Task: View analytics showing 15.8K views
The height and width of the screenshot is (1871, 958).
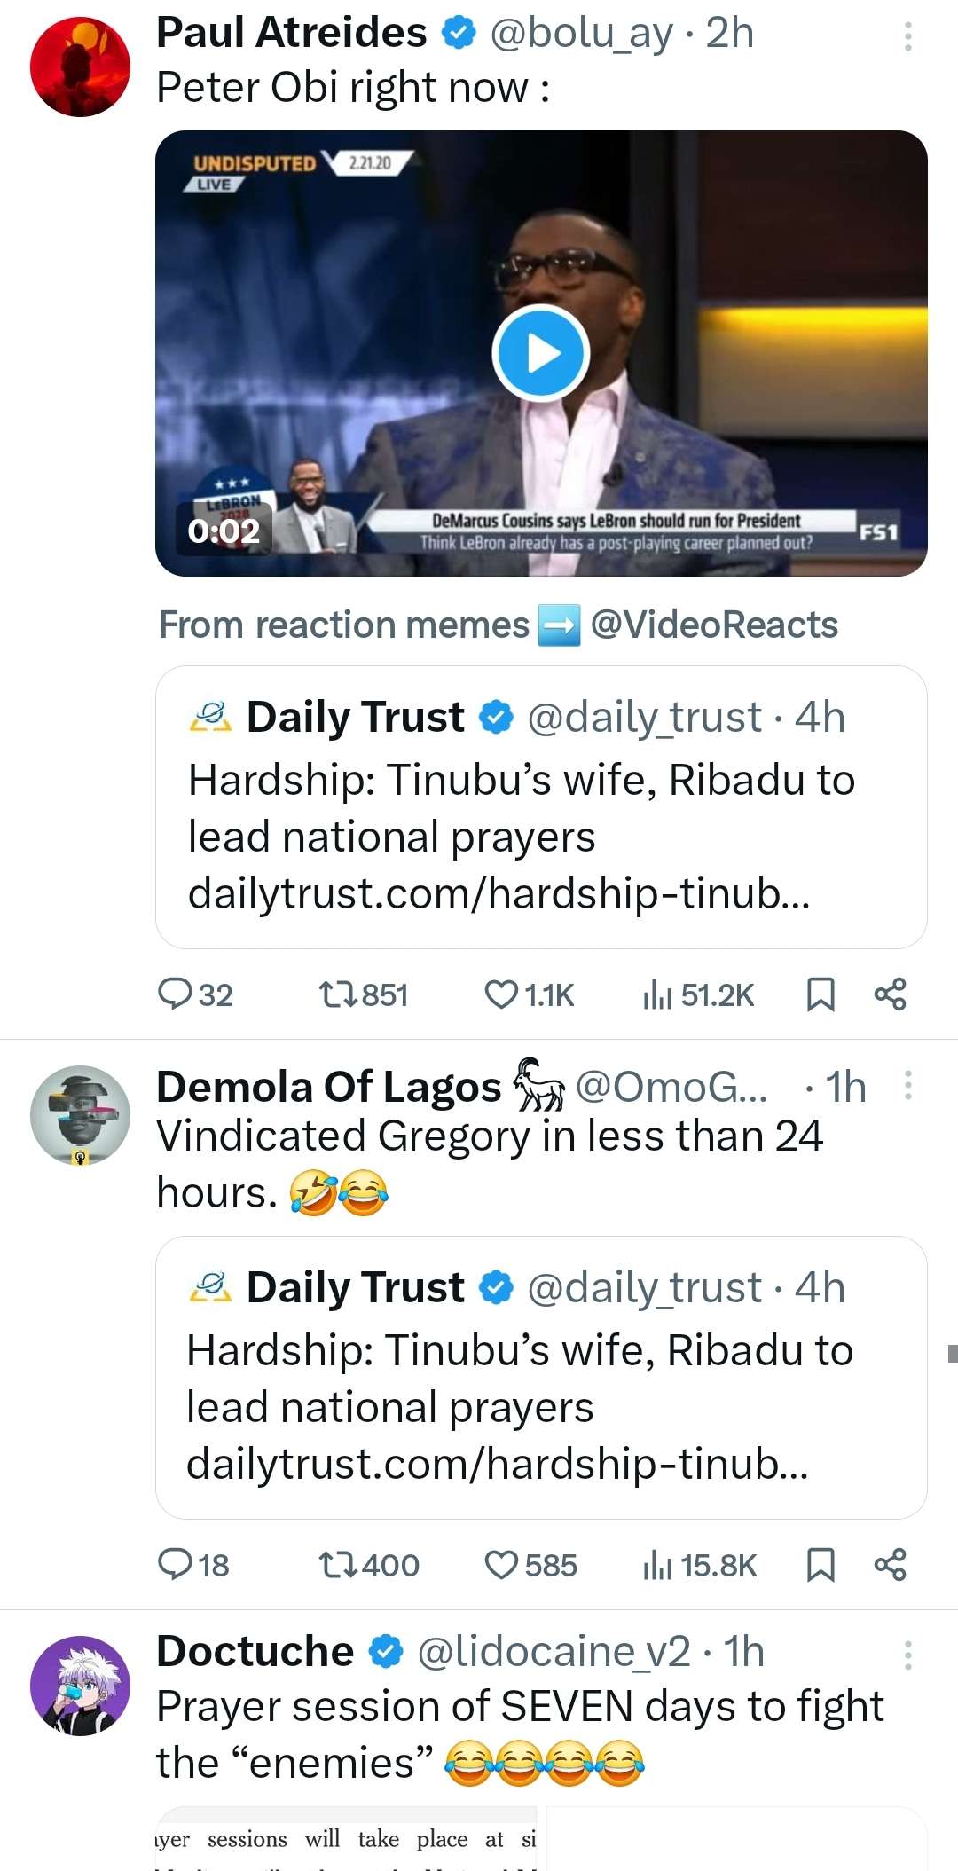Action: [x=658, y=1566]
